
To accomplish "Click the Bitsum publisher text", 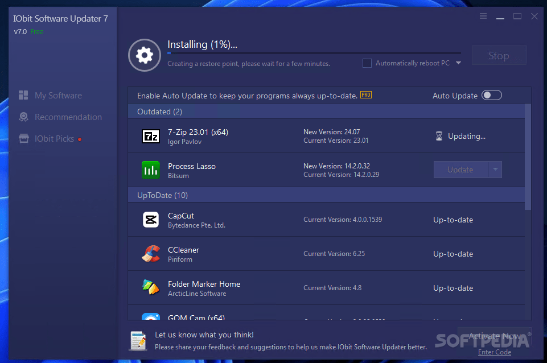I will 178,176.
